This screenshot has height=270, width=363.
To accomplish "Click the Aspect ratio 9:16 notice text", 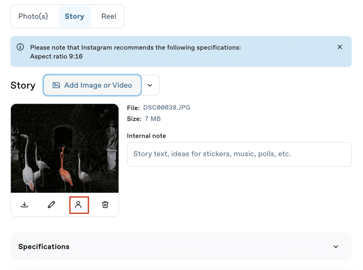I will [x=56, y=56].
